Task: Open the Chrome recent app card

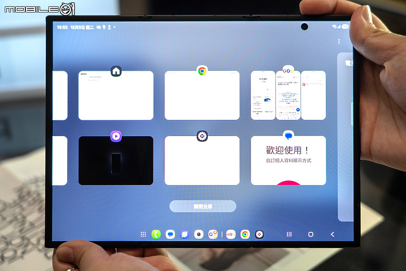Action: pyautogui.click(x=202, y=95)
